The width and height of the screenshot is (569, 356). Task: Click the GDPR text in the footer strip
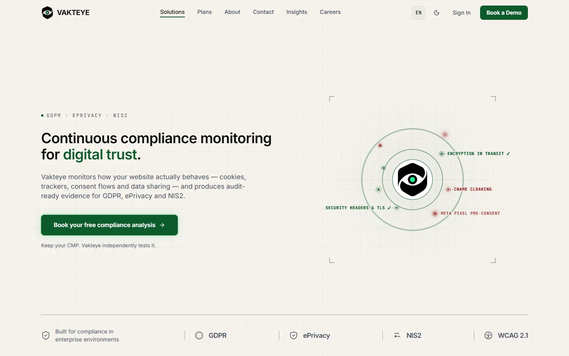(x=218, y=335)
